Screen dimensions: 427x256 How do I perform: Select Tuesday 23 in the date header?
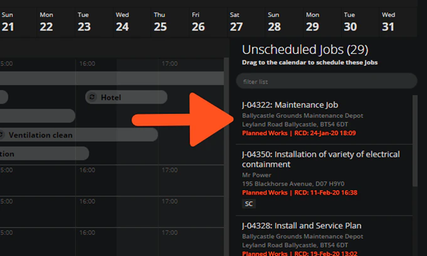94,22
